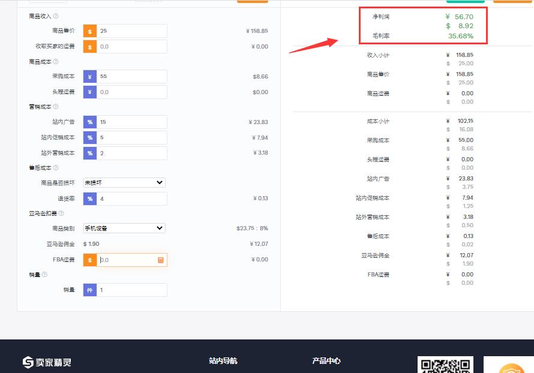534x373 pixels.
Task: Click the help icon beside 销量
Action: 43,274
